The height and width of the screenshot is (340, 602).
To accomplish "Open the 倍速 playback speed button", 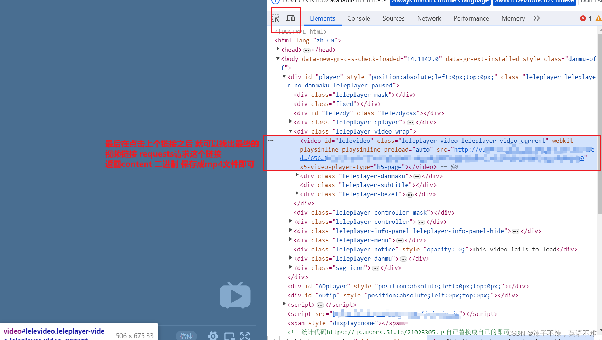I will pyautogui.click(x=186, y=336).
